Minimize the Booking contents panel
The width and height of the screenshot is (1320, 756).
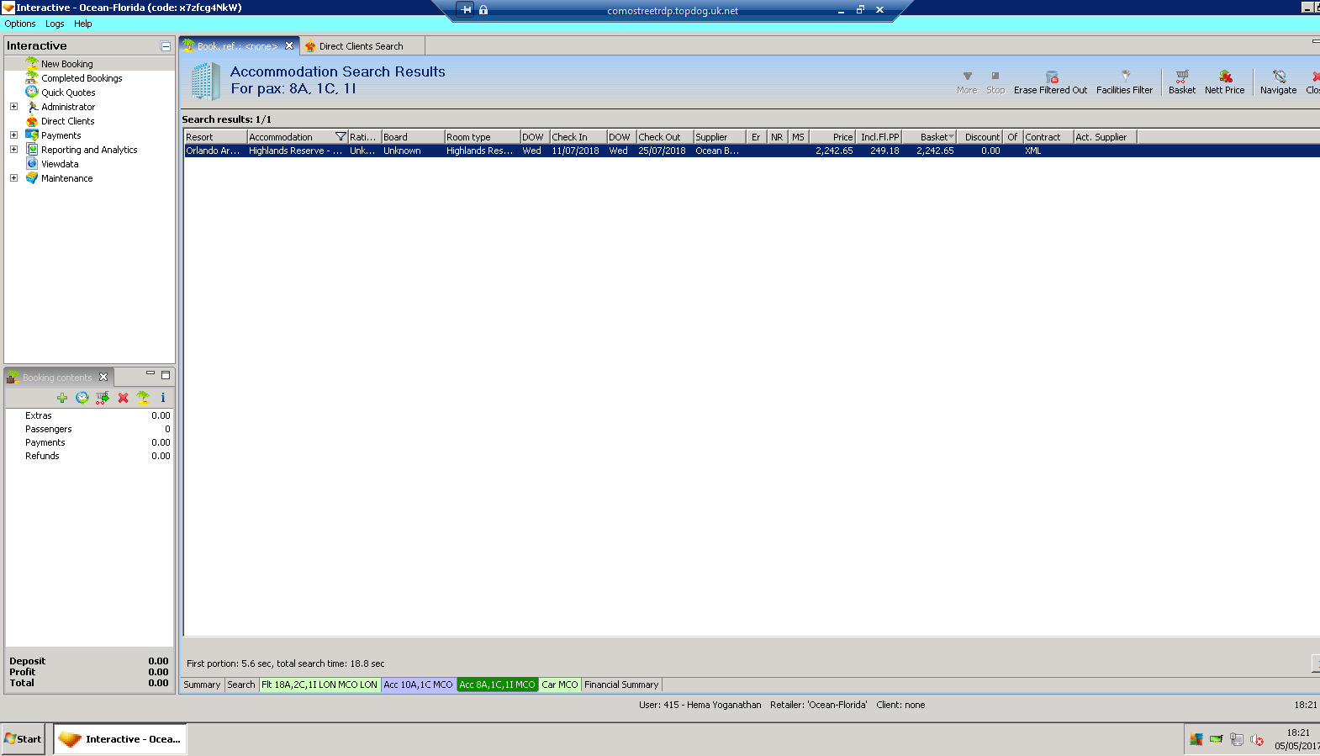click(x=150, y=375)
